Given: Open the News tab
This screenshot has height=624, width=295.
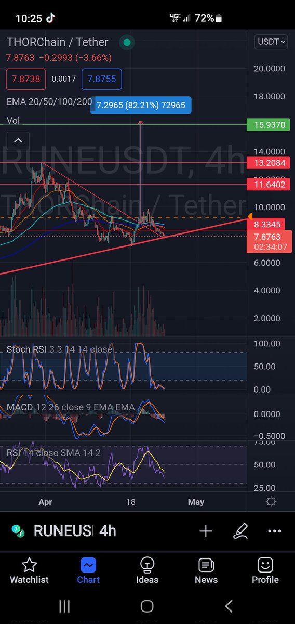Looking at the screenshot, I should (x=206, y=571).
